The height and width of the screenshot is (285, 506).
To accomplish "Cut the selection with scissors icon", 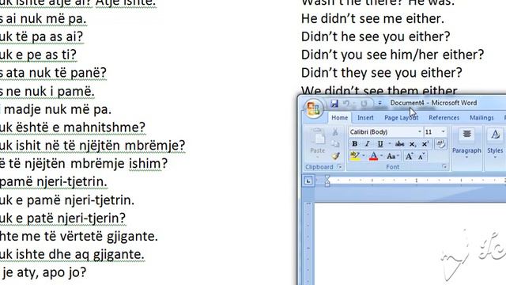I will click(335, 132).
